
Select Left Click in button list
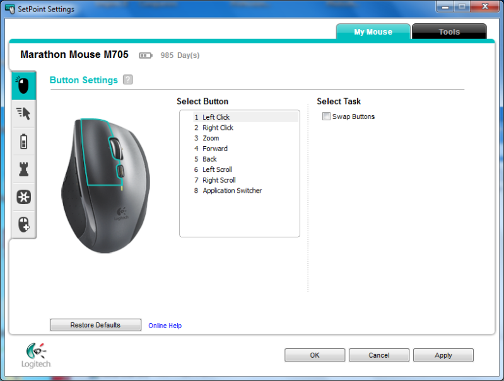pyautogui.click(x=245, y=117)
